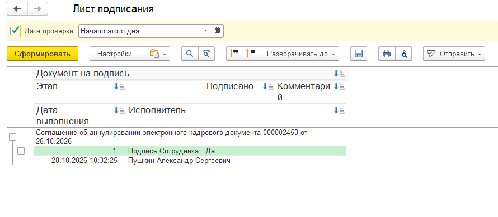Go forward with the right arrow button
498x217 pixels.
37,9
